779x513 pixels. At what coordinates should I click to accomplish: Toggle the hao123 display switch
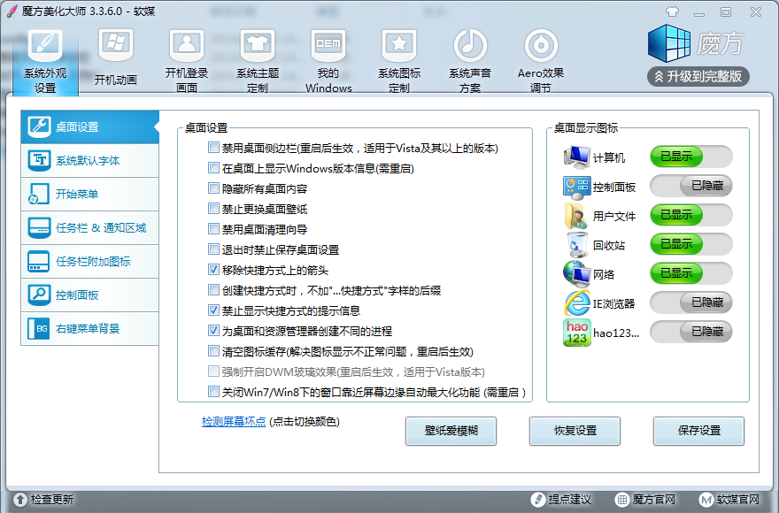(x=691, y=332)
